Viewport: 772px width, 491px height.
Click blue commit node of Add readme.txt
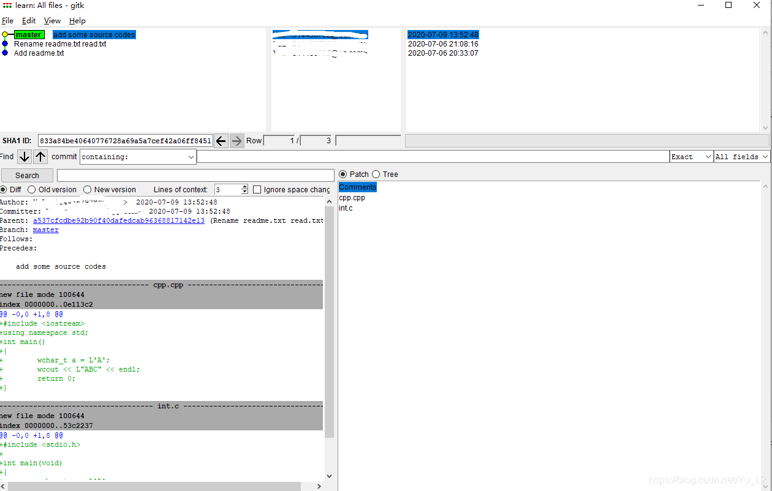(5, 53)
